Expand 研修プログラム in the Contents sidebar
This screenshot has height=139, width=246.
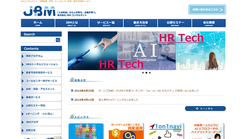(41, 56)
